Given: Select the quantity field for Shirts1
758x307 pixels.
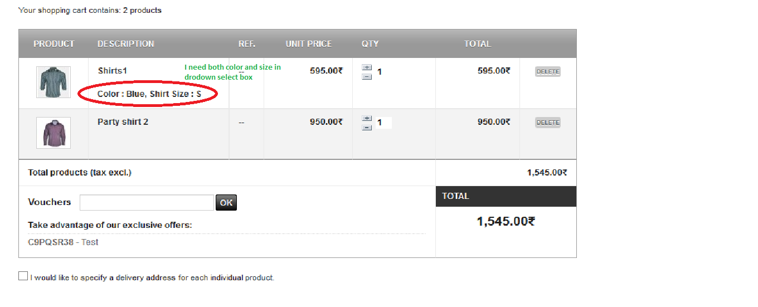Looking at the screenshot, I should pyautogui.click(x=383, y=72).
